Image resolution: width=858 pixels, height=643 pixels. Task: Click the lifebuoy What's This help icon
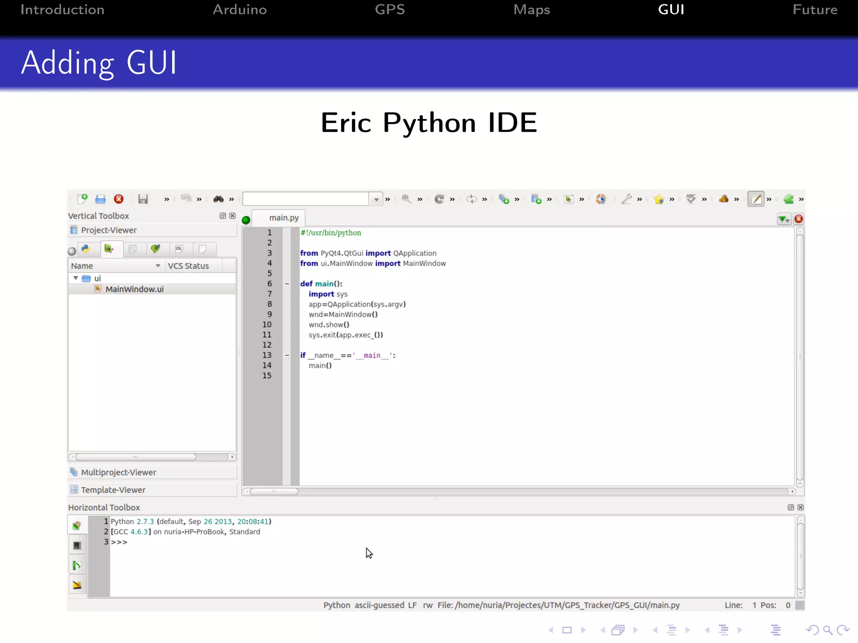tap(601, 199)
